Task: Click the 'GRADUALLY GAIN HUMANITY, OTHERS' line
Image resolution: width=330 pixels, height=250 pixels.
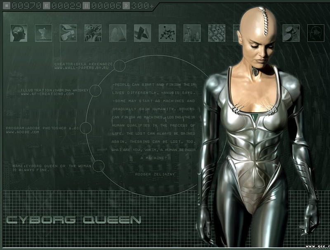Action: tap(153, 109)
